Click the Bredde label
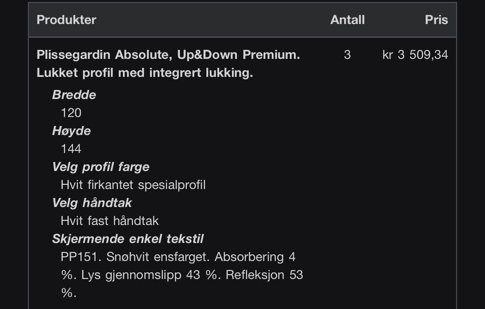This screenshot has height=309, width=485. pos(74,95)
